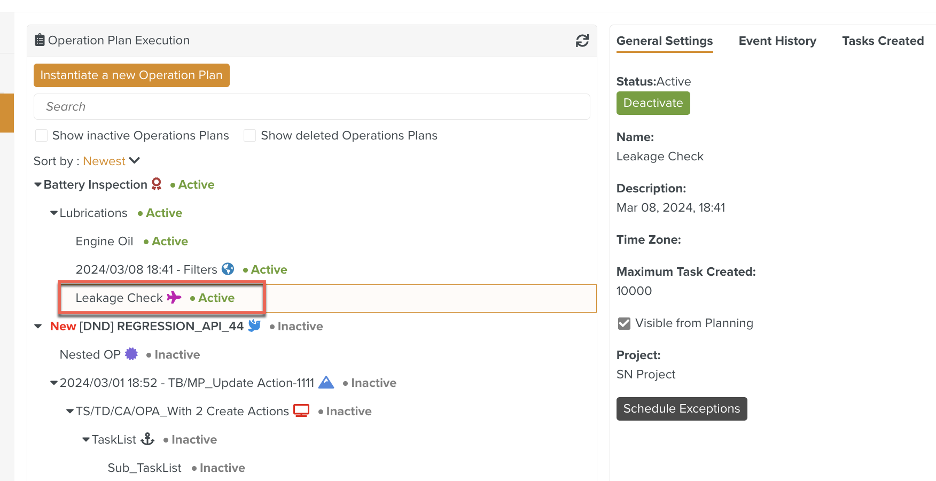
Task: Uncheck Visible from Planning checkbox
Action: 624,323
